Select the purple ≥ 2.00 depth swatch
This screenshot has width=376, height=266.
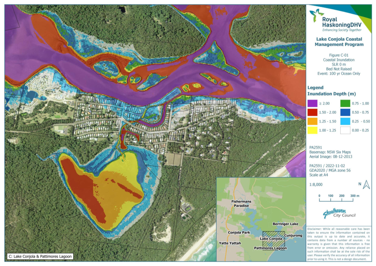(x=312, y=103)
